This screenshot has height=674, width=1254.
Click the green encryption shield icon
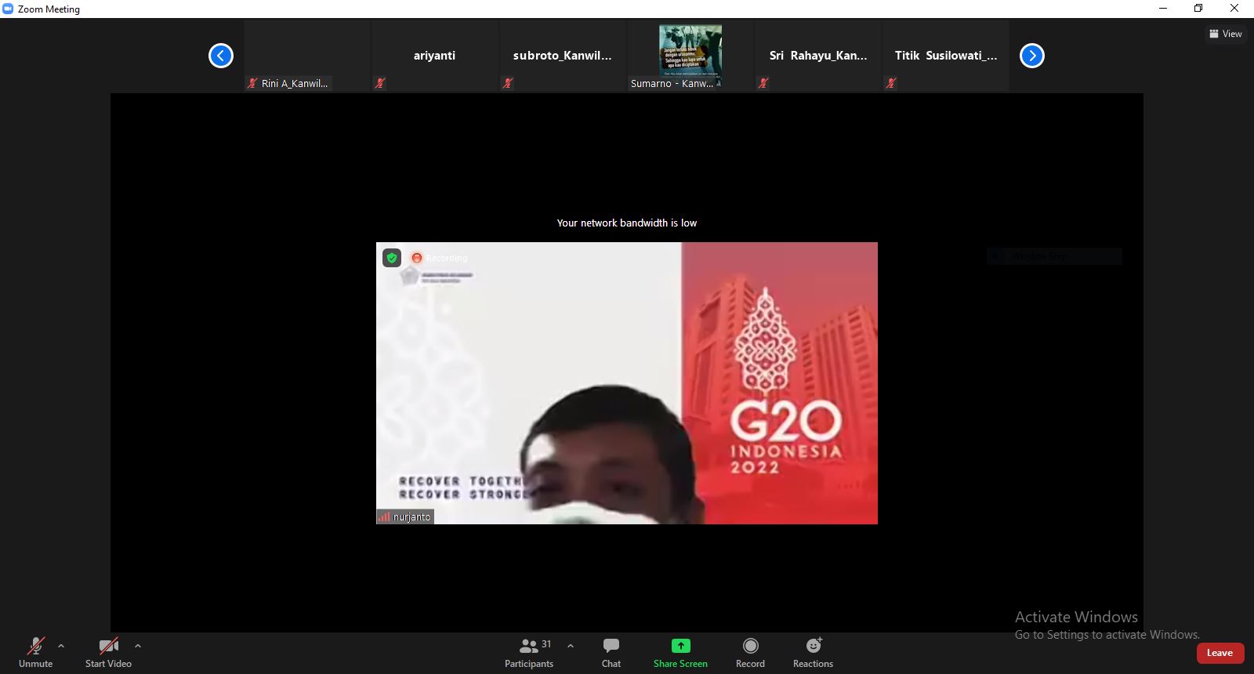(392, 258)
